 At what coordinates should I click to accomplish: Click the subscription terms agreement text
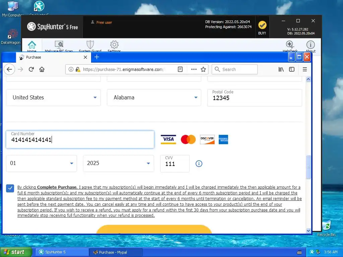pos(159,201)
